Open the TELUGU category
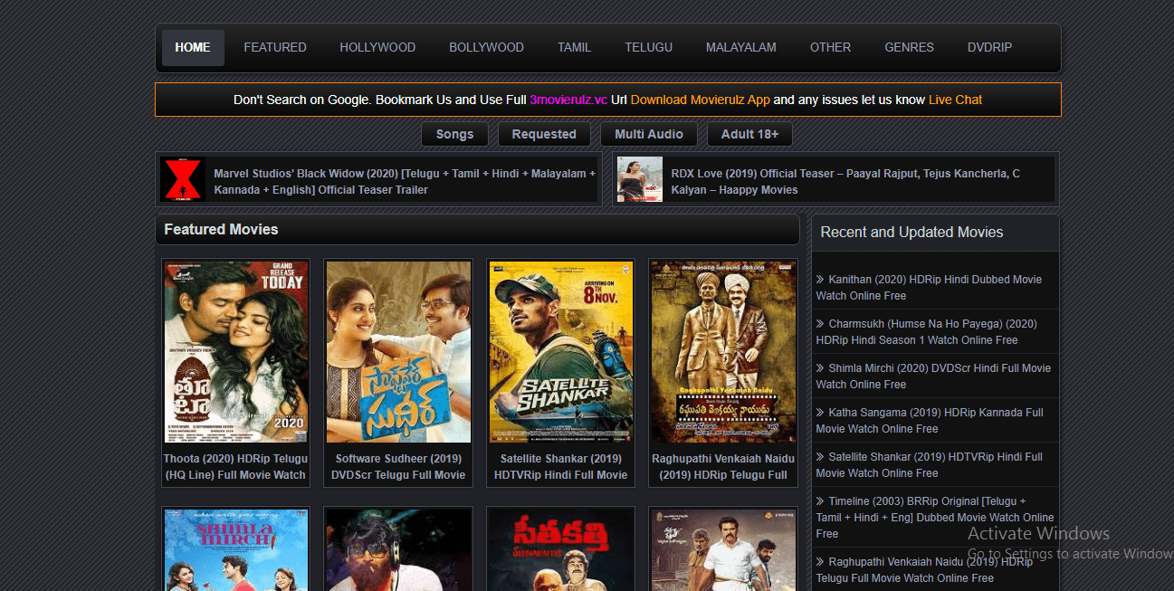The height and width of the screenshot is (591, 1174). pos(648,48)
